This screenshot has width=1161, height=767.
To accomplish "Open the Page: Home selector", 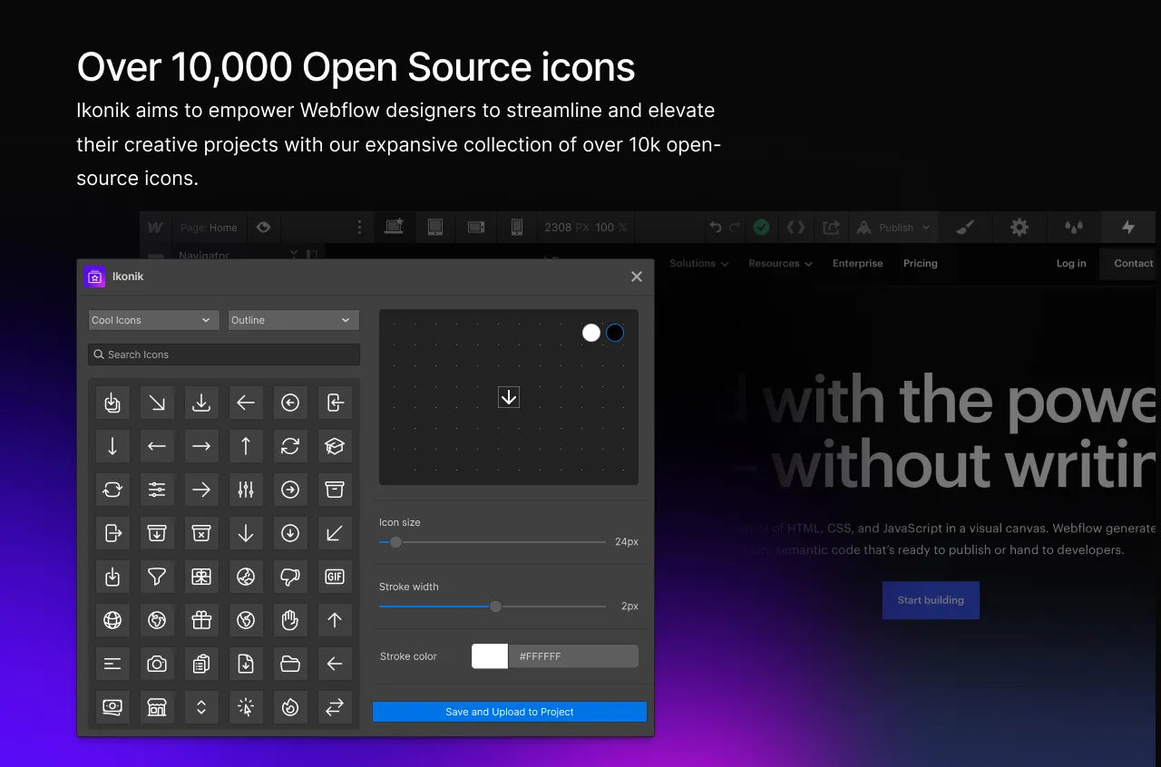I will [x=209, y=228].
